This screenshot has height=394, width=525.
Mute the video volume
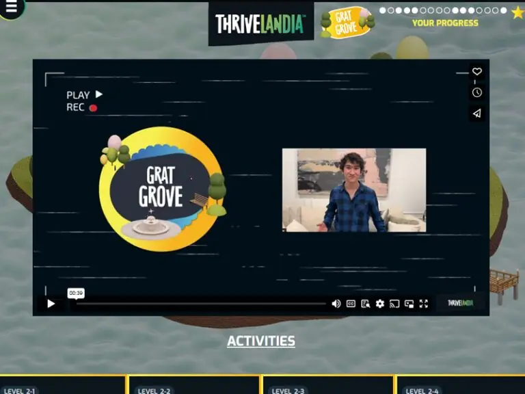click(336, 304)
